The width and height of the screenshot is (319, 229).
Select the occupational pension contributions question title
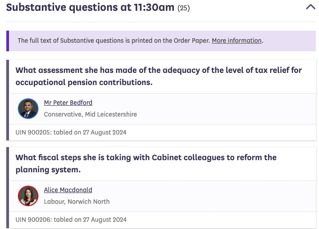click(x=159, y=76)
